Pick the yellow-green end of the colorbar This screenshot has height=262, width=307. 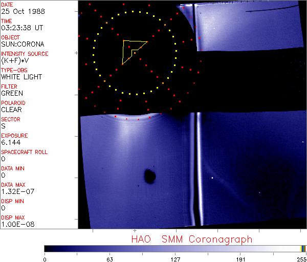pyautogui.click(x=303, y=249)
